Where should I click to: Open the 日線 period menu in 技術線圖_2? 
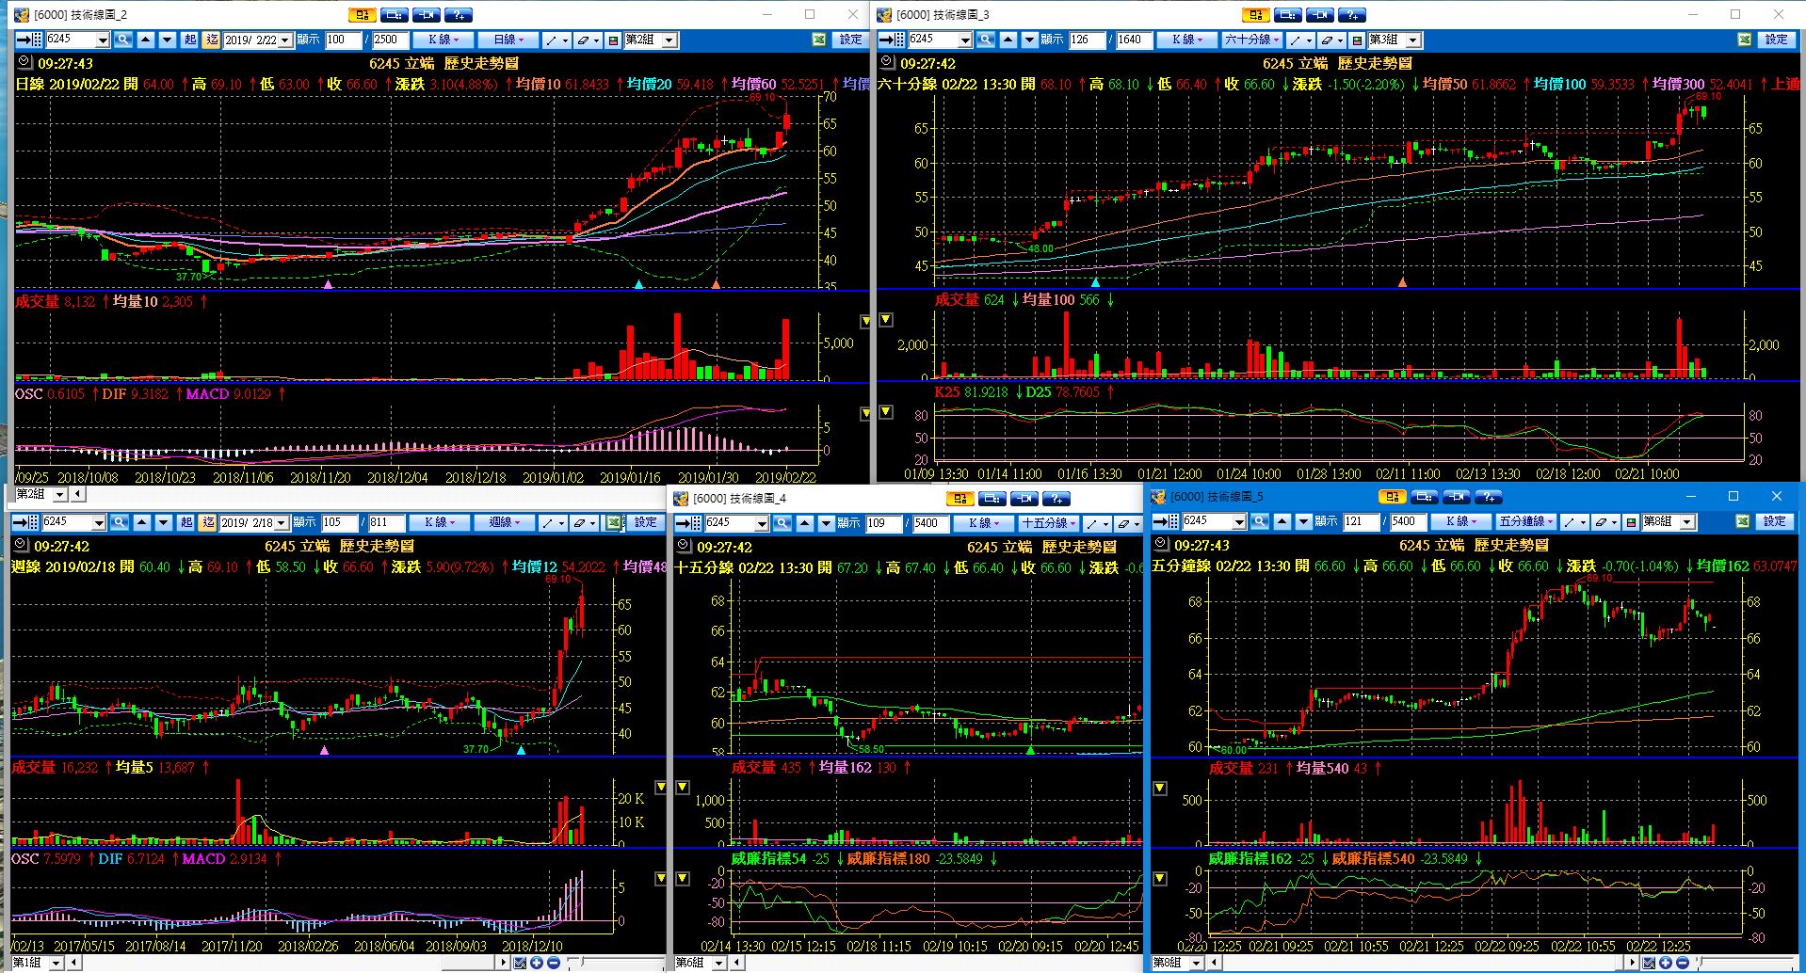point(508,40)
